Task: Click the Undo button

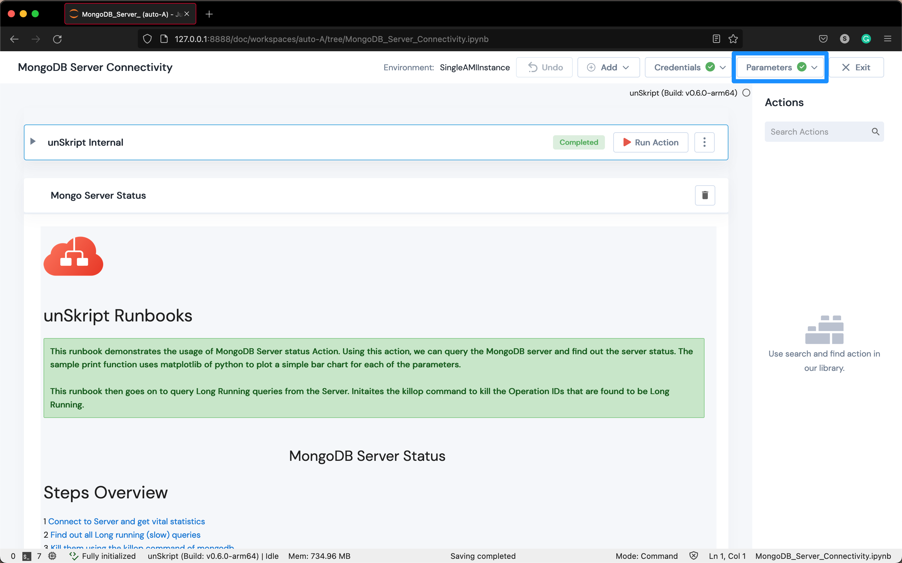Action: [544, 67]
